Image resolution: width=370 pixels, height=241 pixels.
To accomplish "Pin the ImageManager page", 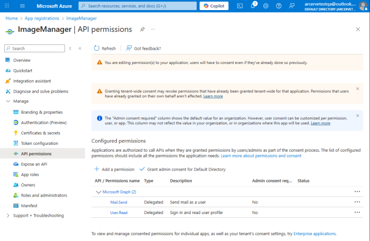I will (142, 29).
